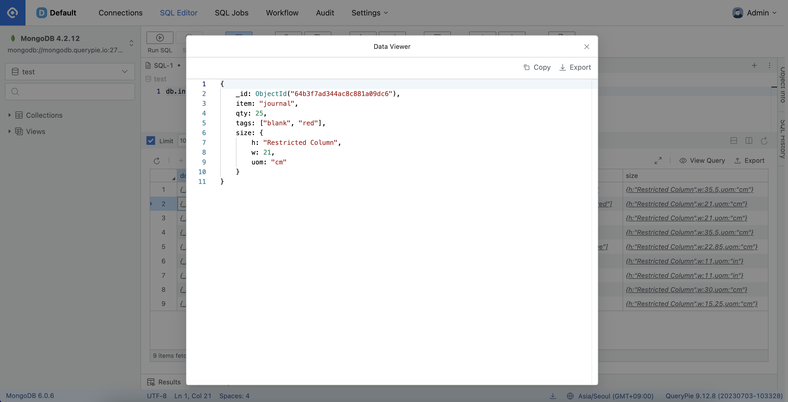The image size is (788, 402).
Task: Click the select-all corner of result grid
Action: coord(163,176)
